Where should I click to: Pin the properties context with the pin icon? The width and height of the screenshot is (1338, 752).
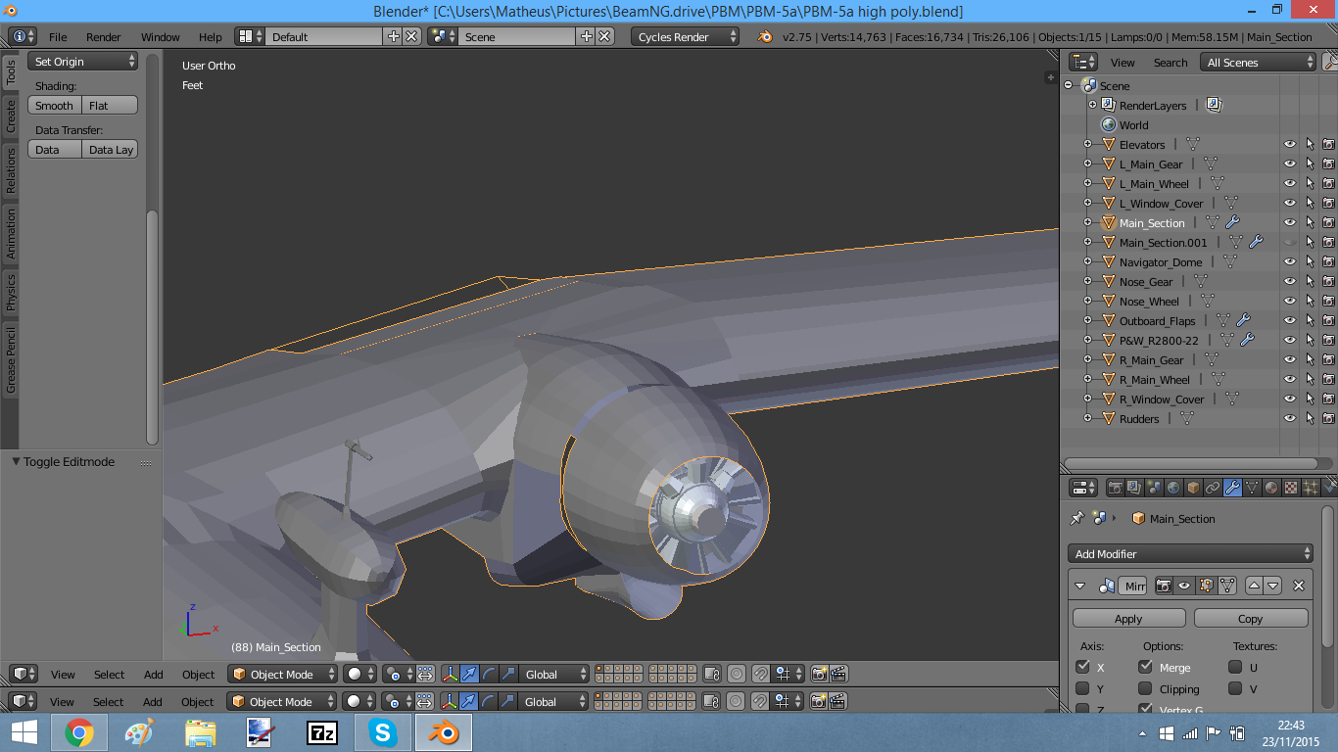1077,518
